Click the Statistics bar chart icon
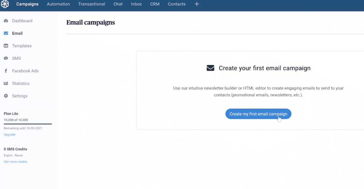Viewport: 364px width, 189px height. pos(6,83)
